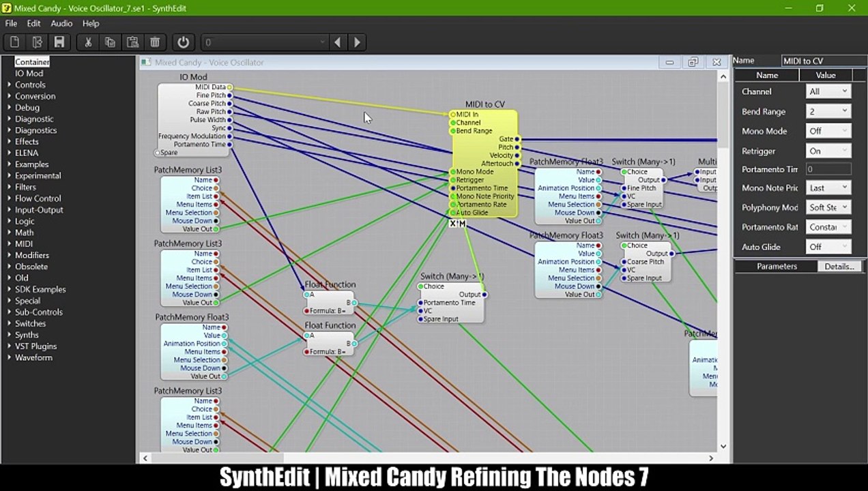Switch to the Parameters tab
The width and height of the screenshot is (868, 491).
(x=777, y=266)
